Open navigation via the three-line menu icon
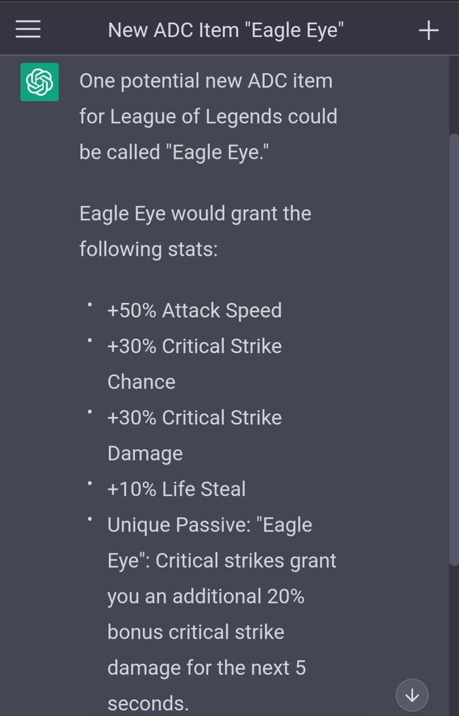The image size is (459, 716). click(x=27, y=29)
